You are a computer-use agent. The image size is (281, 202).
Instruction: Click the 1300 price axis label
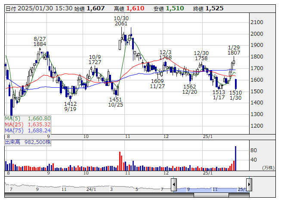257,114
